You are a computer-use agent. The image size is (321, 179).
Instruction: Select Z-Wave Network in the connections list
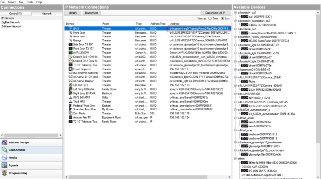(11, 26)
